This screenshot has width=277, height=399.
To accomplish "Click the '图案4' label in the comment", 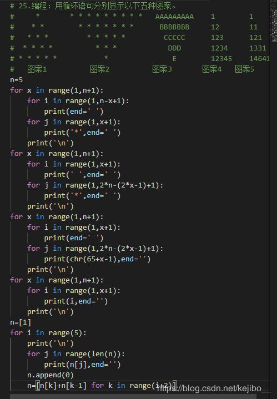I will click(x=212, y=69).
